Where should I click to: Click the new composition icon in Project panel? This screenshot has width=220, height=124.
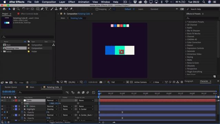11,83
